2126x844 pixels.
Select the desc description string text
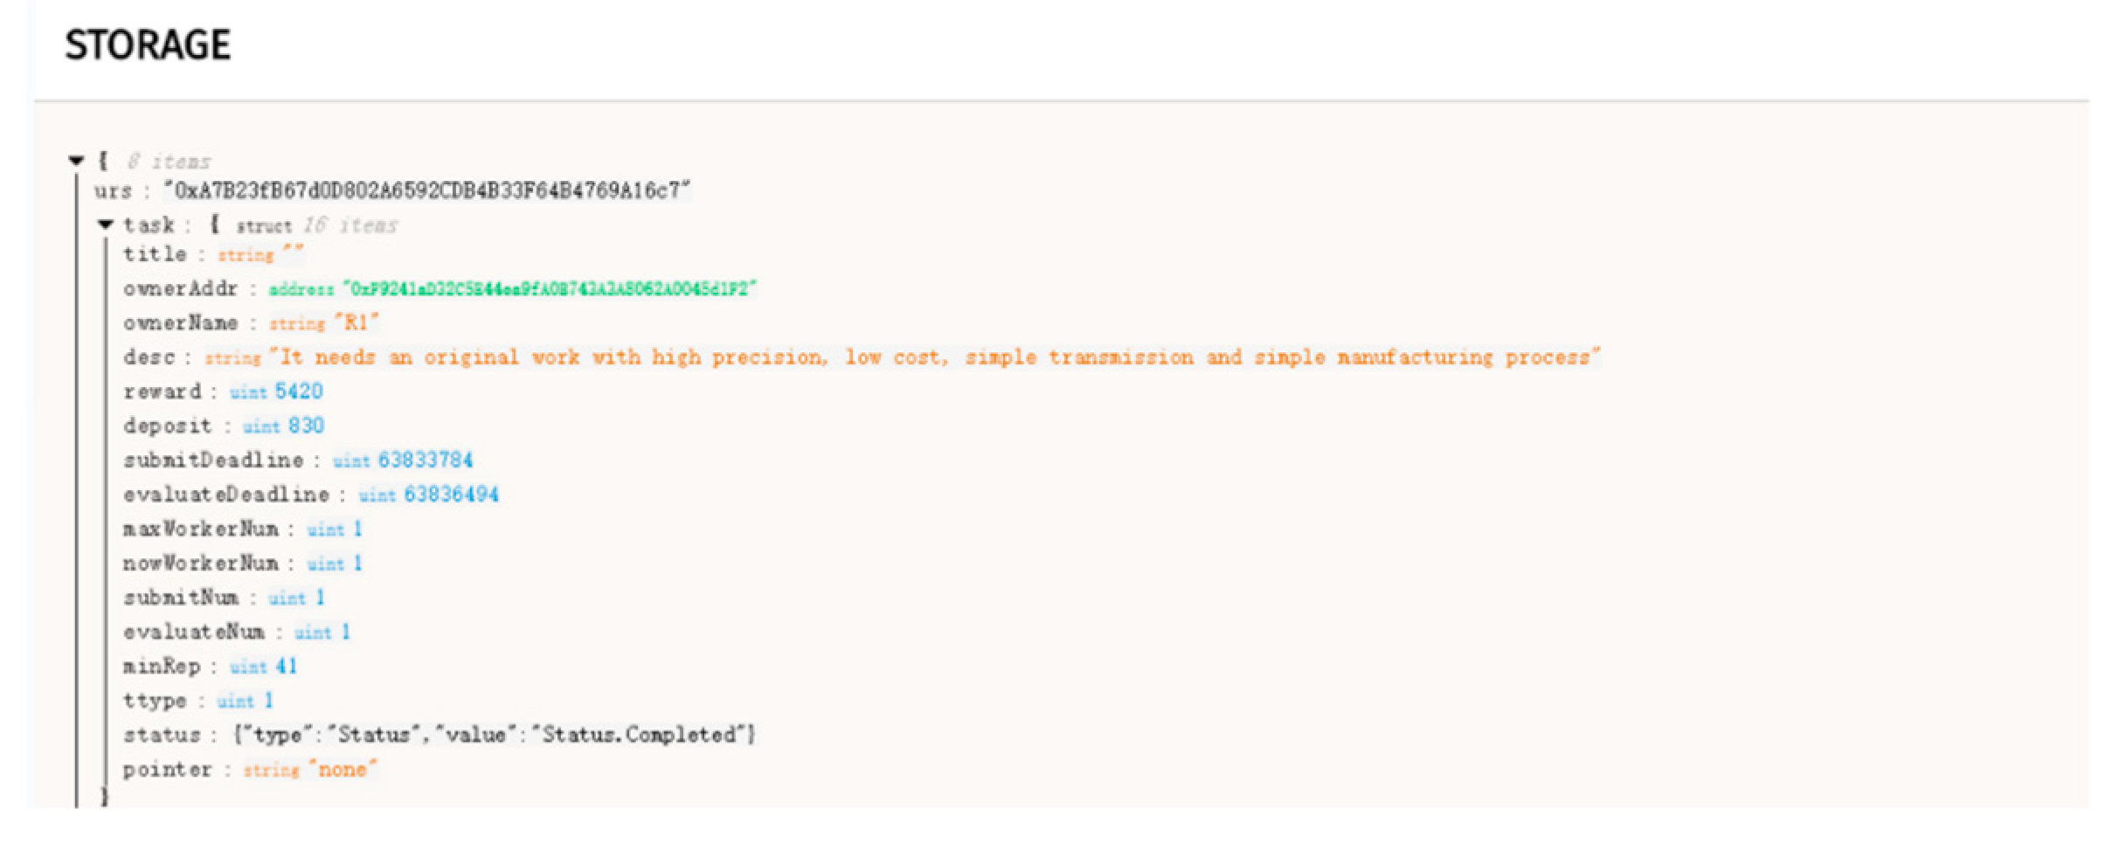(x=933, y=358)
